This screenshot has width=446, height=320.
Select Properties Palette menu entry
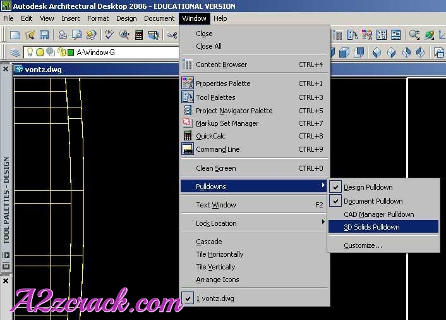click(255, 83)
